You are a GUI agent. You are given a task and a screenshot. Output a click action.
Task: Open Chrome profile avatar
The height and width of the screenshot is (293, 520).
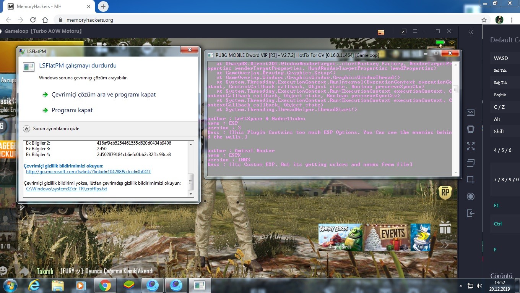[x=499, y=19]
